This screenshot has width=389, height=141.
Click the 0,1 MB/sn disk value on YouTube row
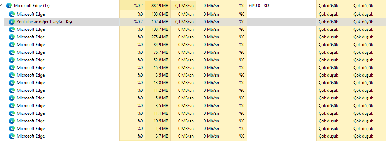(184, 22)
